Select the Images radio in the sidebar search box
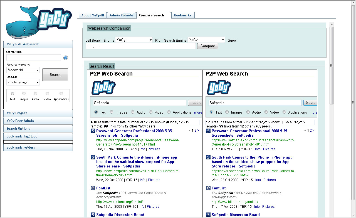This screenshot has height=218, width=356. [24, 94]
